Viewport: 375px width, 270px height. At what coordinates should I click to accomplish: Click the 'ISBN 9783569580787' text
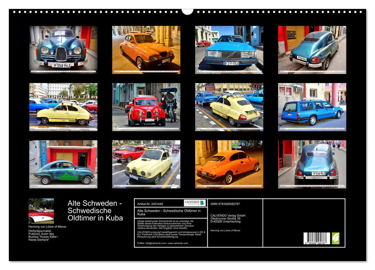tap(225, 204)
